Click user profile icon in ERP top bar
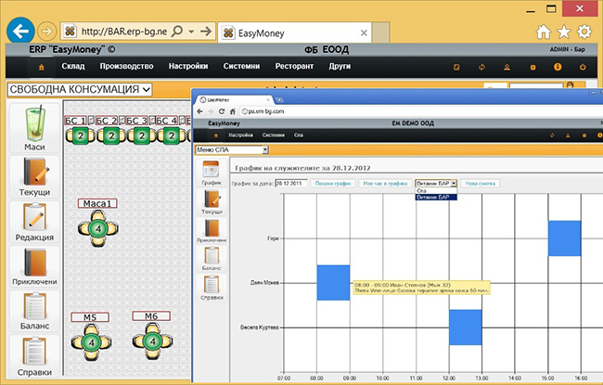This screenshot has width=603, height=385. 507,68
